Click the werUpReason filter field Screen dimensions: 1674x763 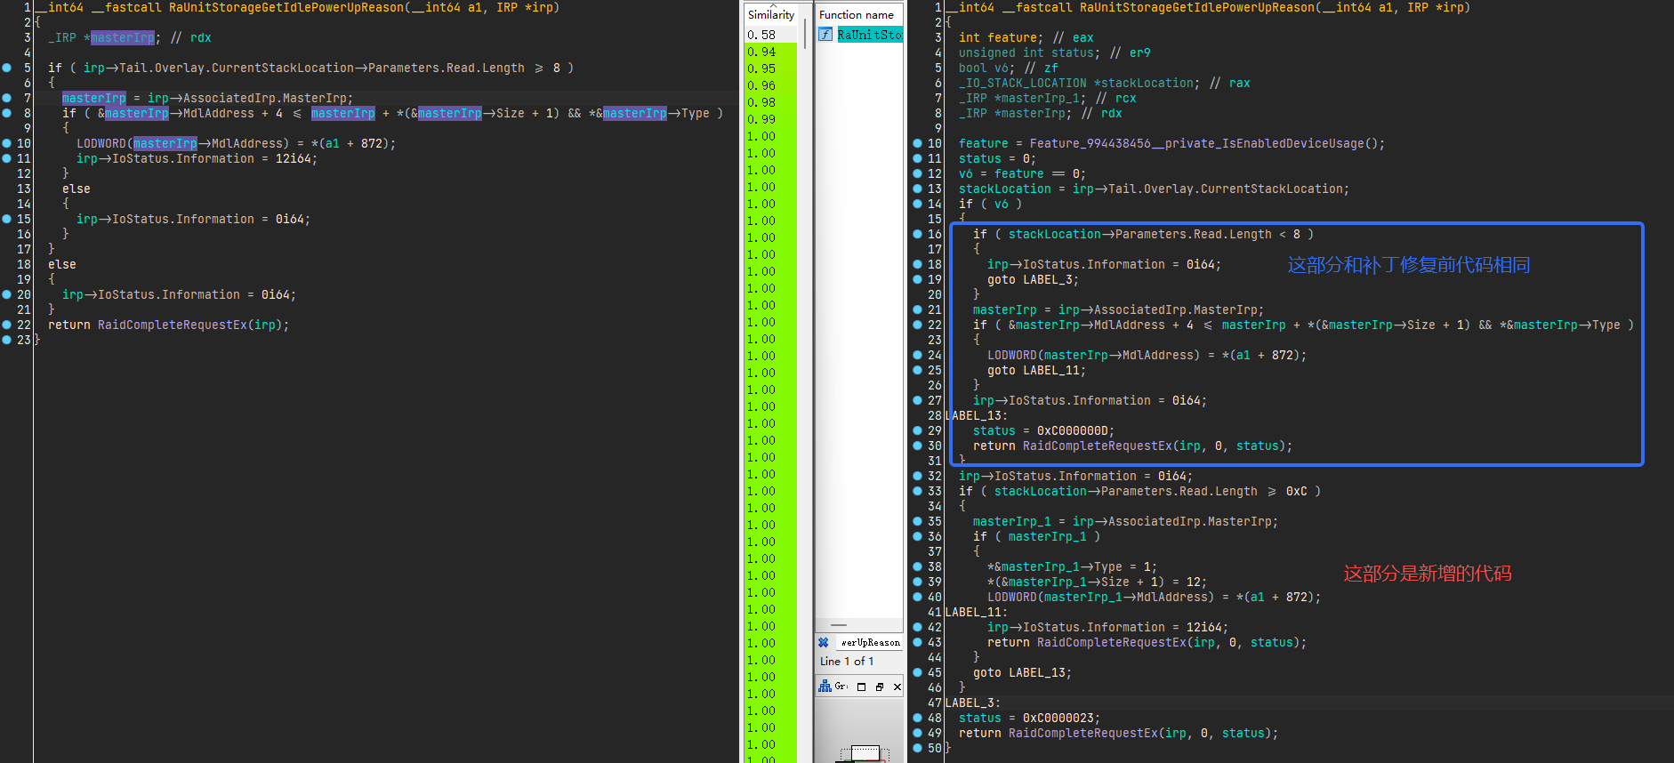[x=869, y=642]
